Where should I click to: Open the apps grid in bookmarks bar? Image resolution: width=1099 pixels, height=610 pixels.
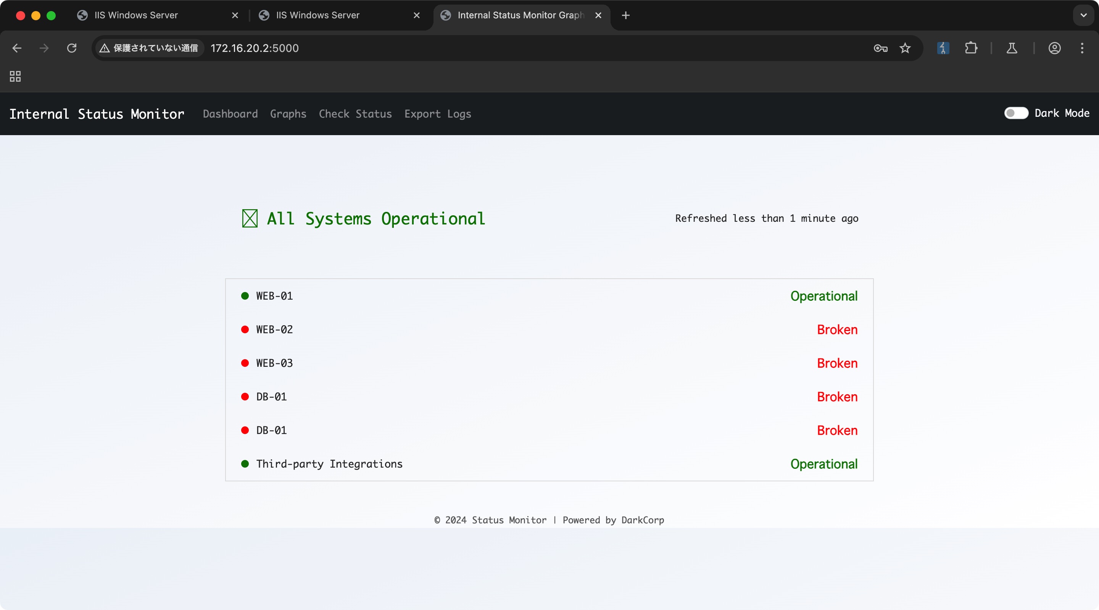click(x=15, y=76)
